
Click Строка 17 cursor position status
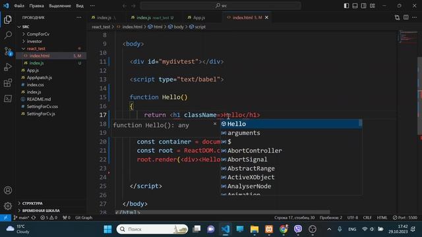(x=295, y=218)
